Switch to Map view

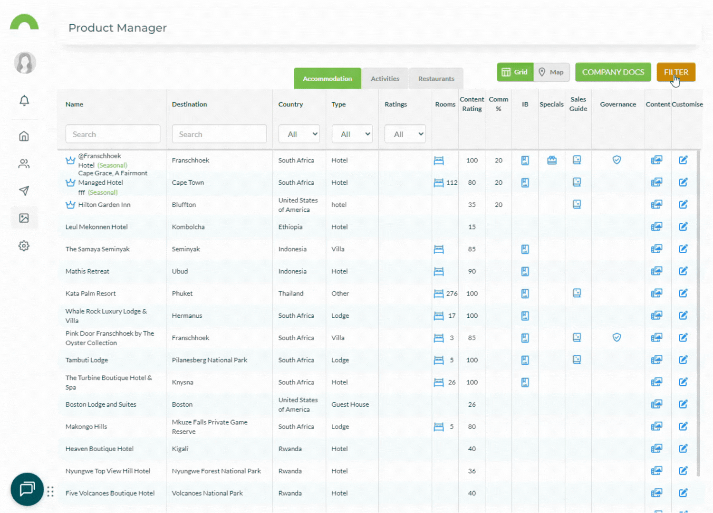[551, 72]
